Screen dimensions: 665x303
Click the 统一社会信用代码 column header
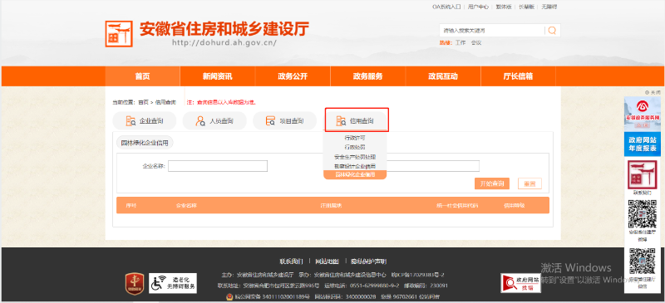pyautogui.click(x=457, y=206)
